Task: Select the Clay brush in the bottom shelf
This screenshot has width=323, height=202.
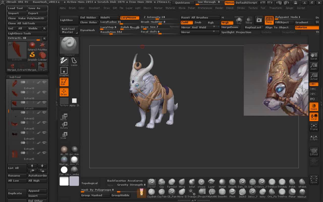Action: pos(161,183)
